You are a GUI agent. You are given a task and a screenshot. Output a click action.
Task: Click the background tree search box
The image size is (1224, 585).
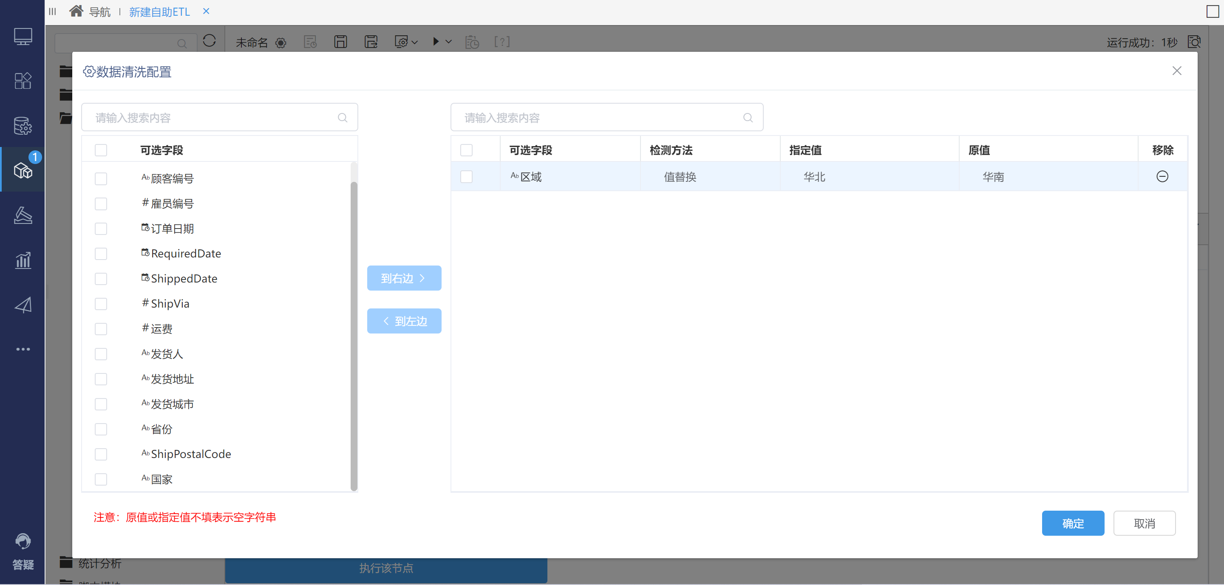click(x=125, y=43)
